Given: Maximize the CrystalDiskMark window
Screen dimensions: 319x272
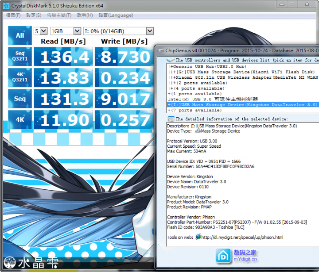Looking at the screenshot, I should [x=292, y=4].
